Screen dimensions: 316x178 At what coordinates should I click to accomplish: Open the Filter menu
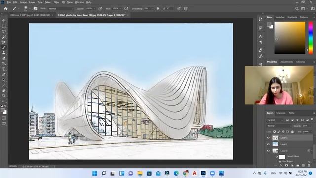tap(56, 2)
